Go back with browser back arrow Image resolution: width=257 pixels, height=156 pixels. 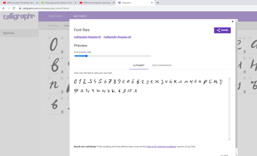(4, 8)
